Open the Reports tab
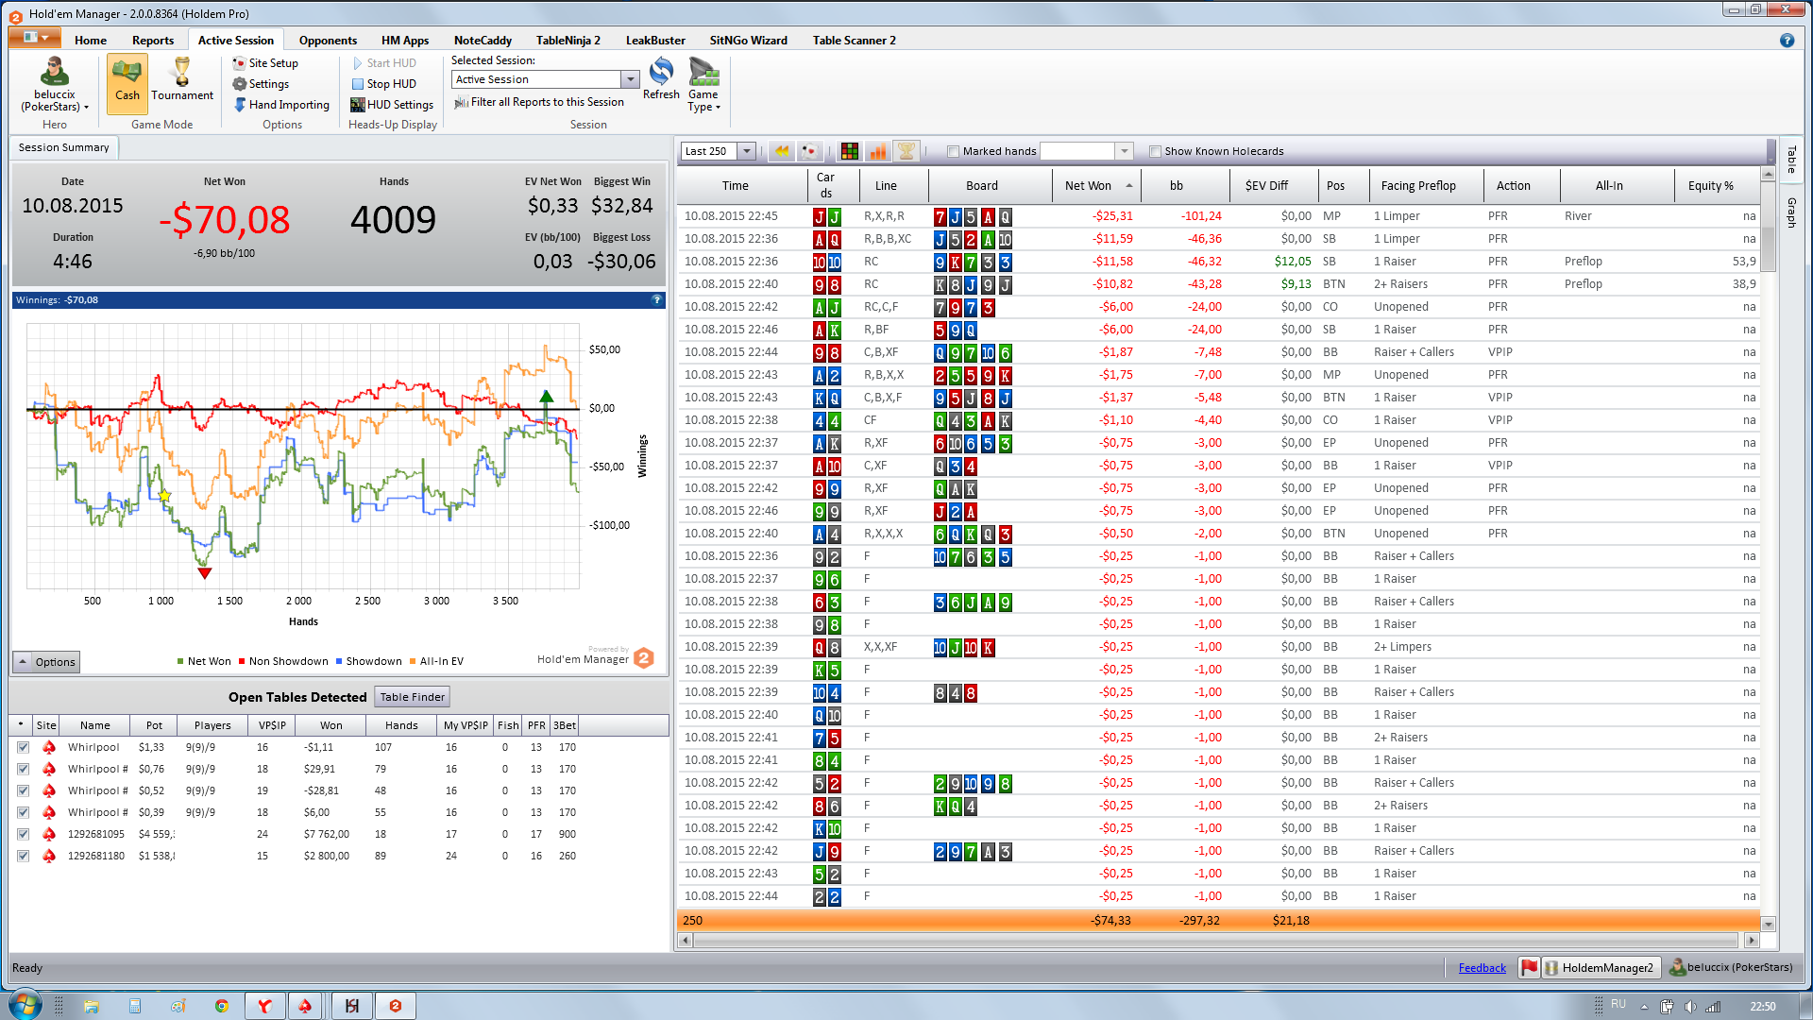The height and width of the screenshot is (1020, 1813). point(153,40)
